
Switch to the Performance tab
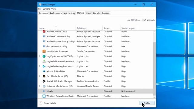[x=56, y=13]
